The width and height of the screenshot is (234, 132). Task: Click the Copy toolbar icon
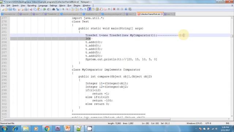[x=35, y=9]
